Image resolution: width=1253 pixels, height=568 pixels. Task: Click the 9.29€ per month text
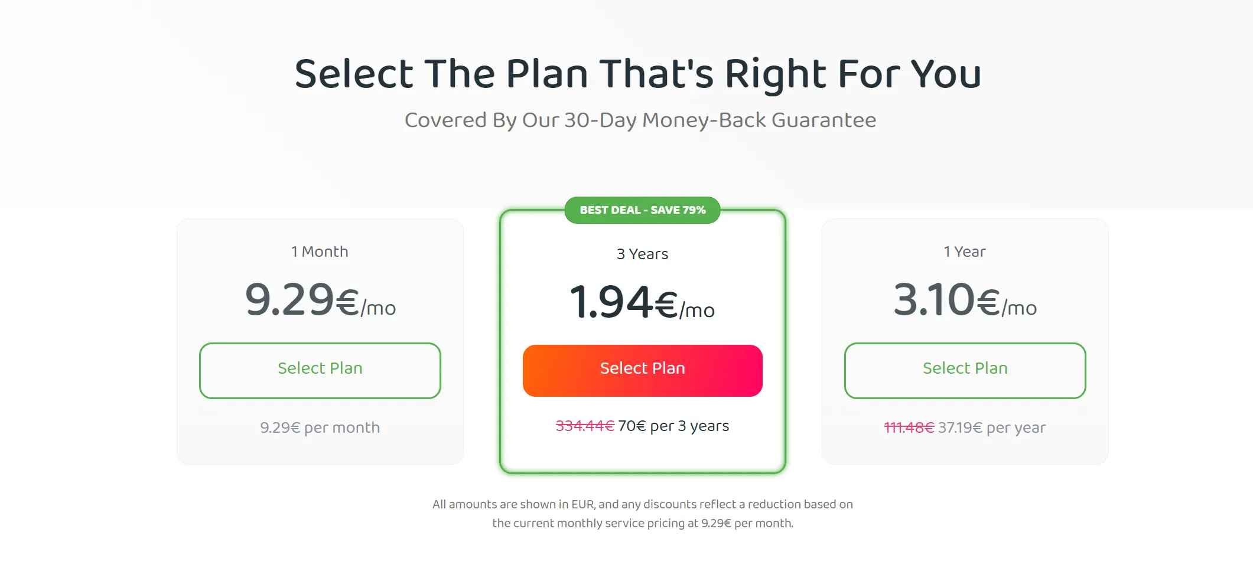320,427
